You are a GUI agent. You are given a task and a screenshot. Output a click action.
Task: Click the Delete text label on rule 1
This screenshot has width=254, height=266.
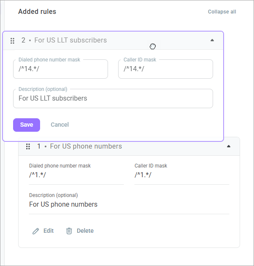coord(85,231)
